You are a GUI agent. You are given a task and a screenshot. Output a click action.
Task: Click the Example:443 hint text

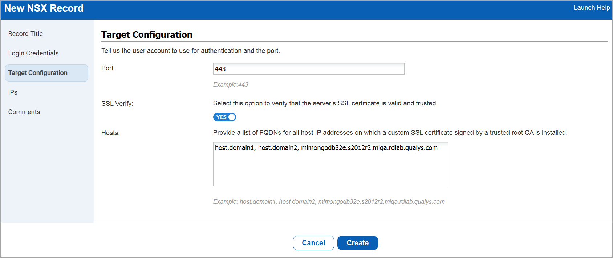[x=231, y=85]
